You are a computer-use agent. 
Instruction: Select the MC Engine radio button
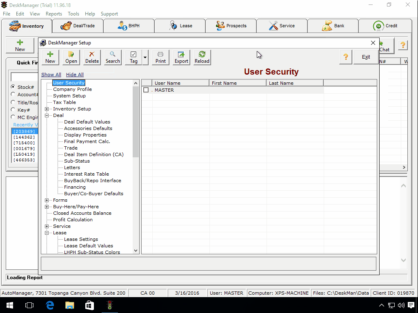[13, 117]
